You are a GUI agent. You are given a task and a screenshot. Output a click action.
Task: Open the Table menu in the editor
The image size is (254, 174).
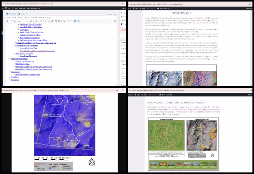pos(48,17)
